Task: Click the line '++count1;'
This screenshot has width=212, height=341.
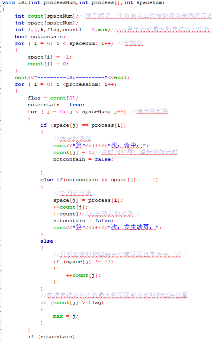Action: [68, 214]
